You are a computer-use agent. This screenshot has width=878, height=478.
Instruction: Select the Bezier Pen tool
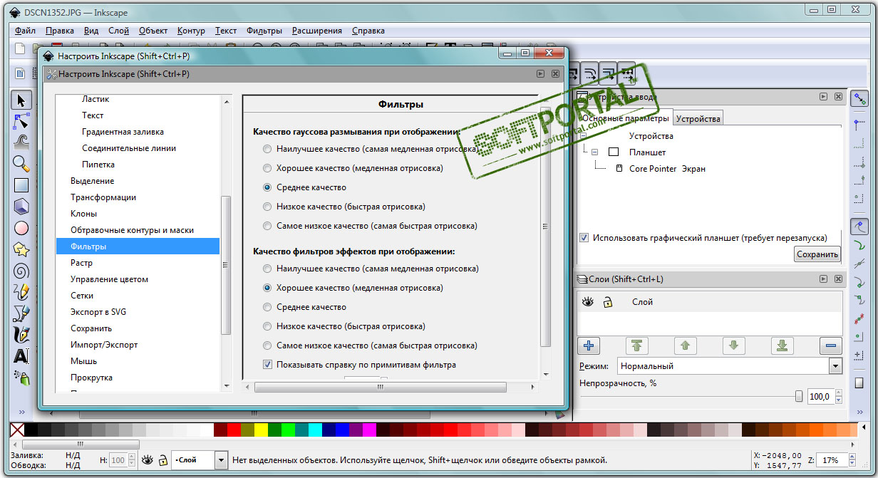21,313
